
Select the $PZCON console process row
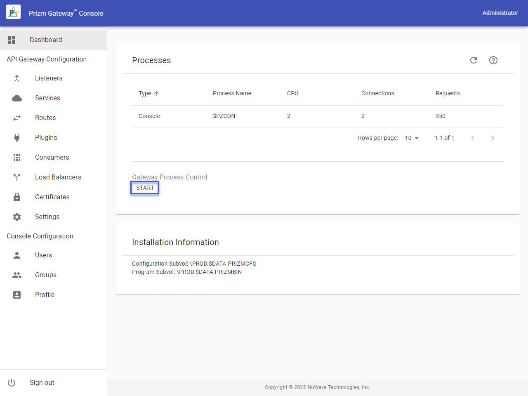coord(224,116)
